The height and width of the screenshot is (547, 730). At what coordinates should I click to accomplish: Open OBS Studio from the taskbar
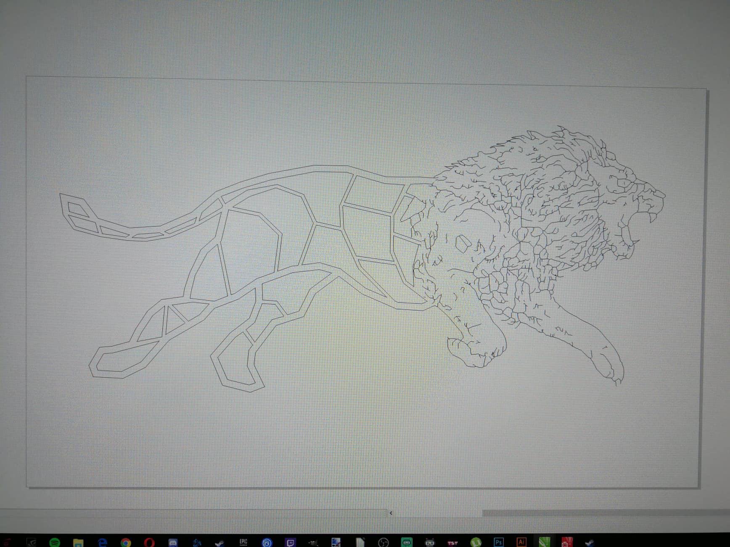[x=383, y=542]
